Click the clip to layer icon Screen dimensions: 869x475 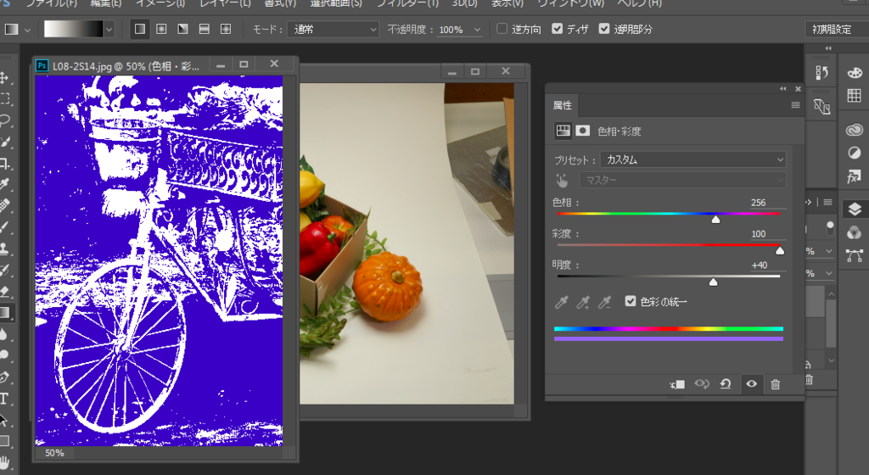(x=677, y=384)
